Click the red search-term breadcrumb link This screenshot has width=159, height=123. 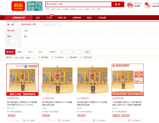pyautogui.click(x=29, y=24)
